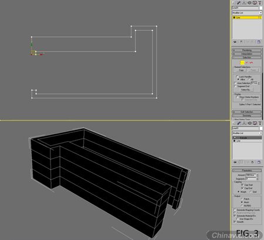Toggle Extrude modifier lightbulb in stack
Screen dimensions: 264x240
click(235, 138)
